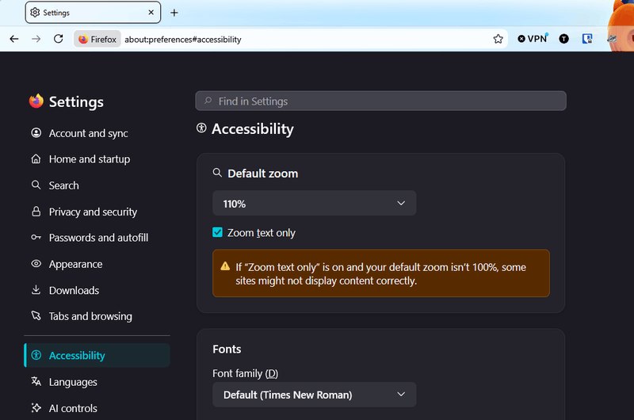The width and height of the screenshot is (634, 420).
Task: Click the Privacy and security lock icon
Action: [x=36, y=212]
